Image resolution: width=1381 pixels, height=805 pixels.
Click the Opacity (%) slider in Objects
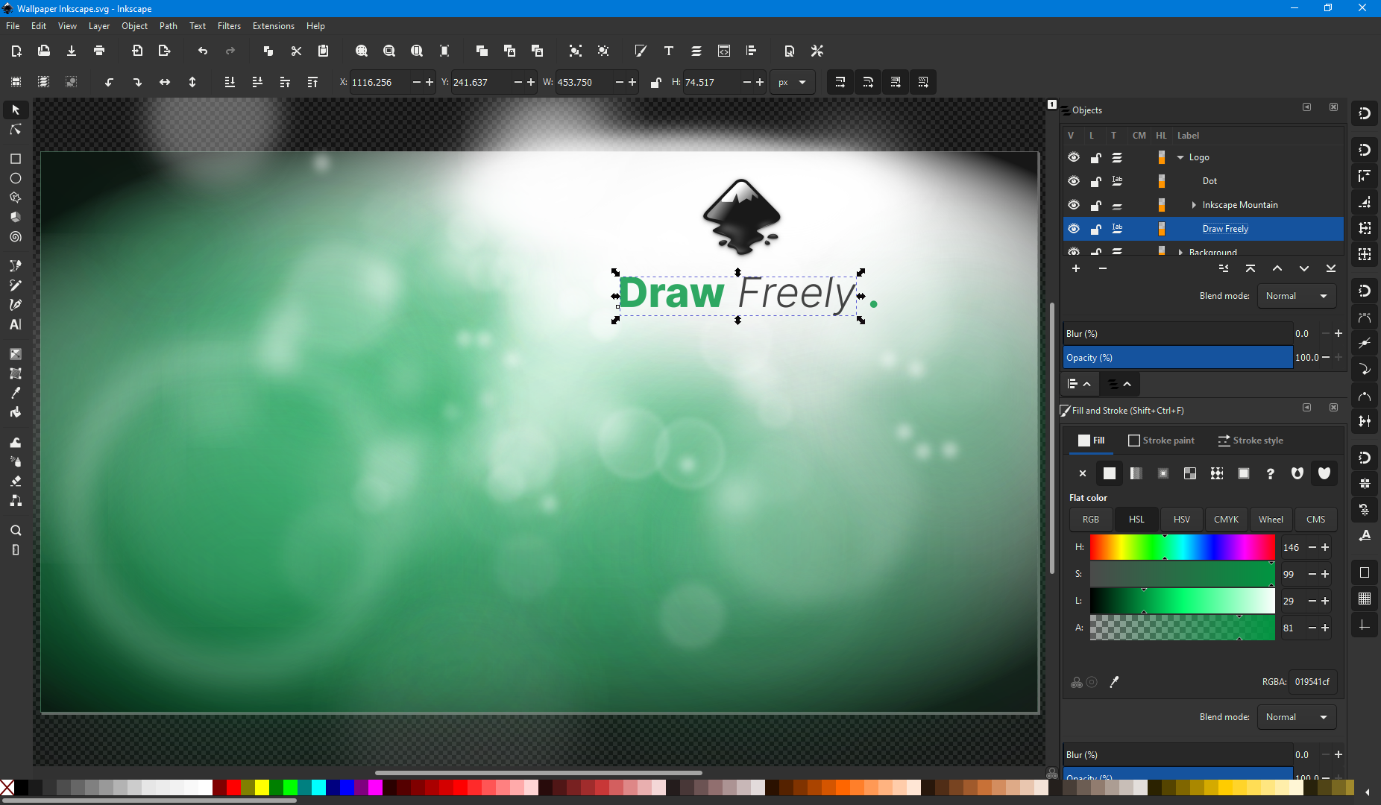point(1177,358)
